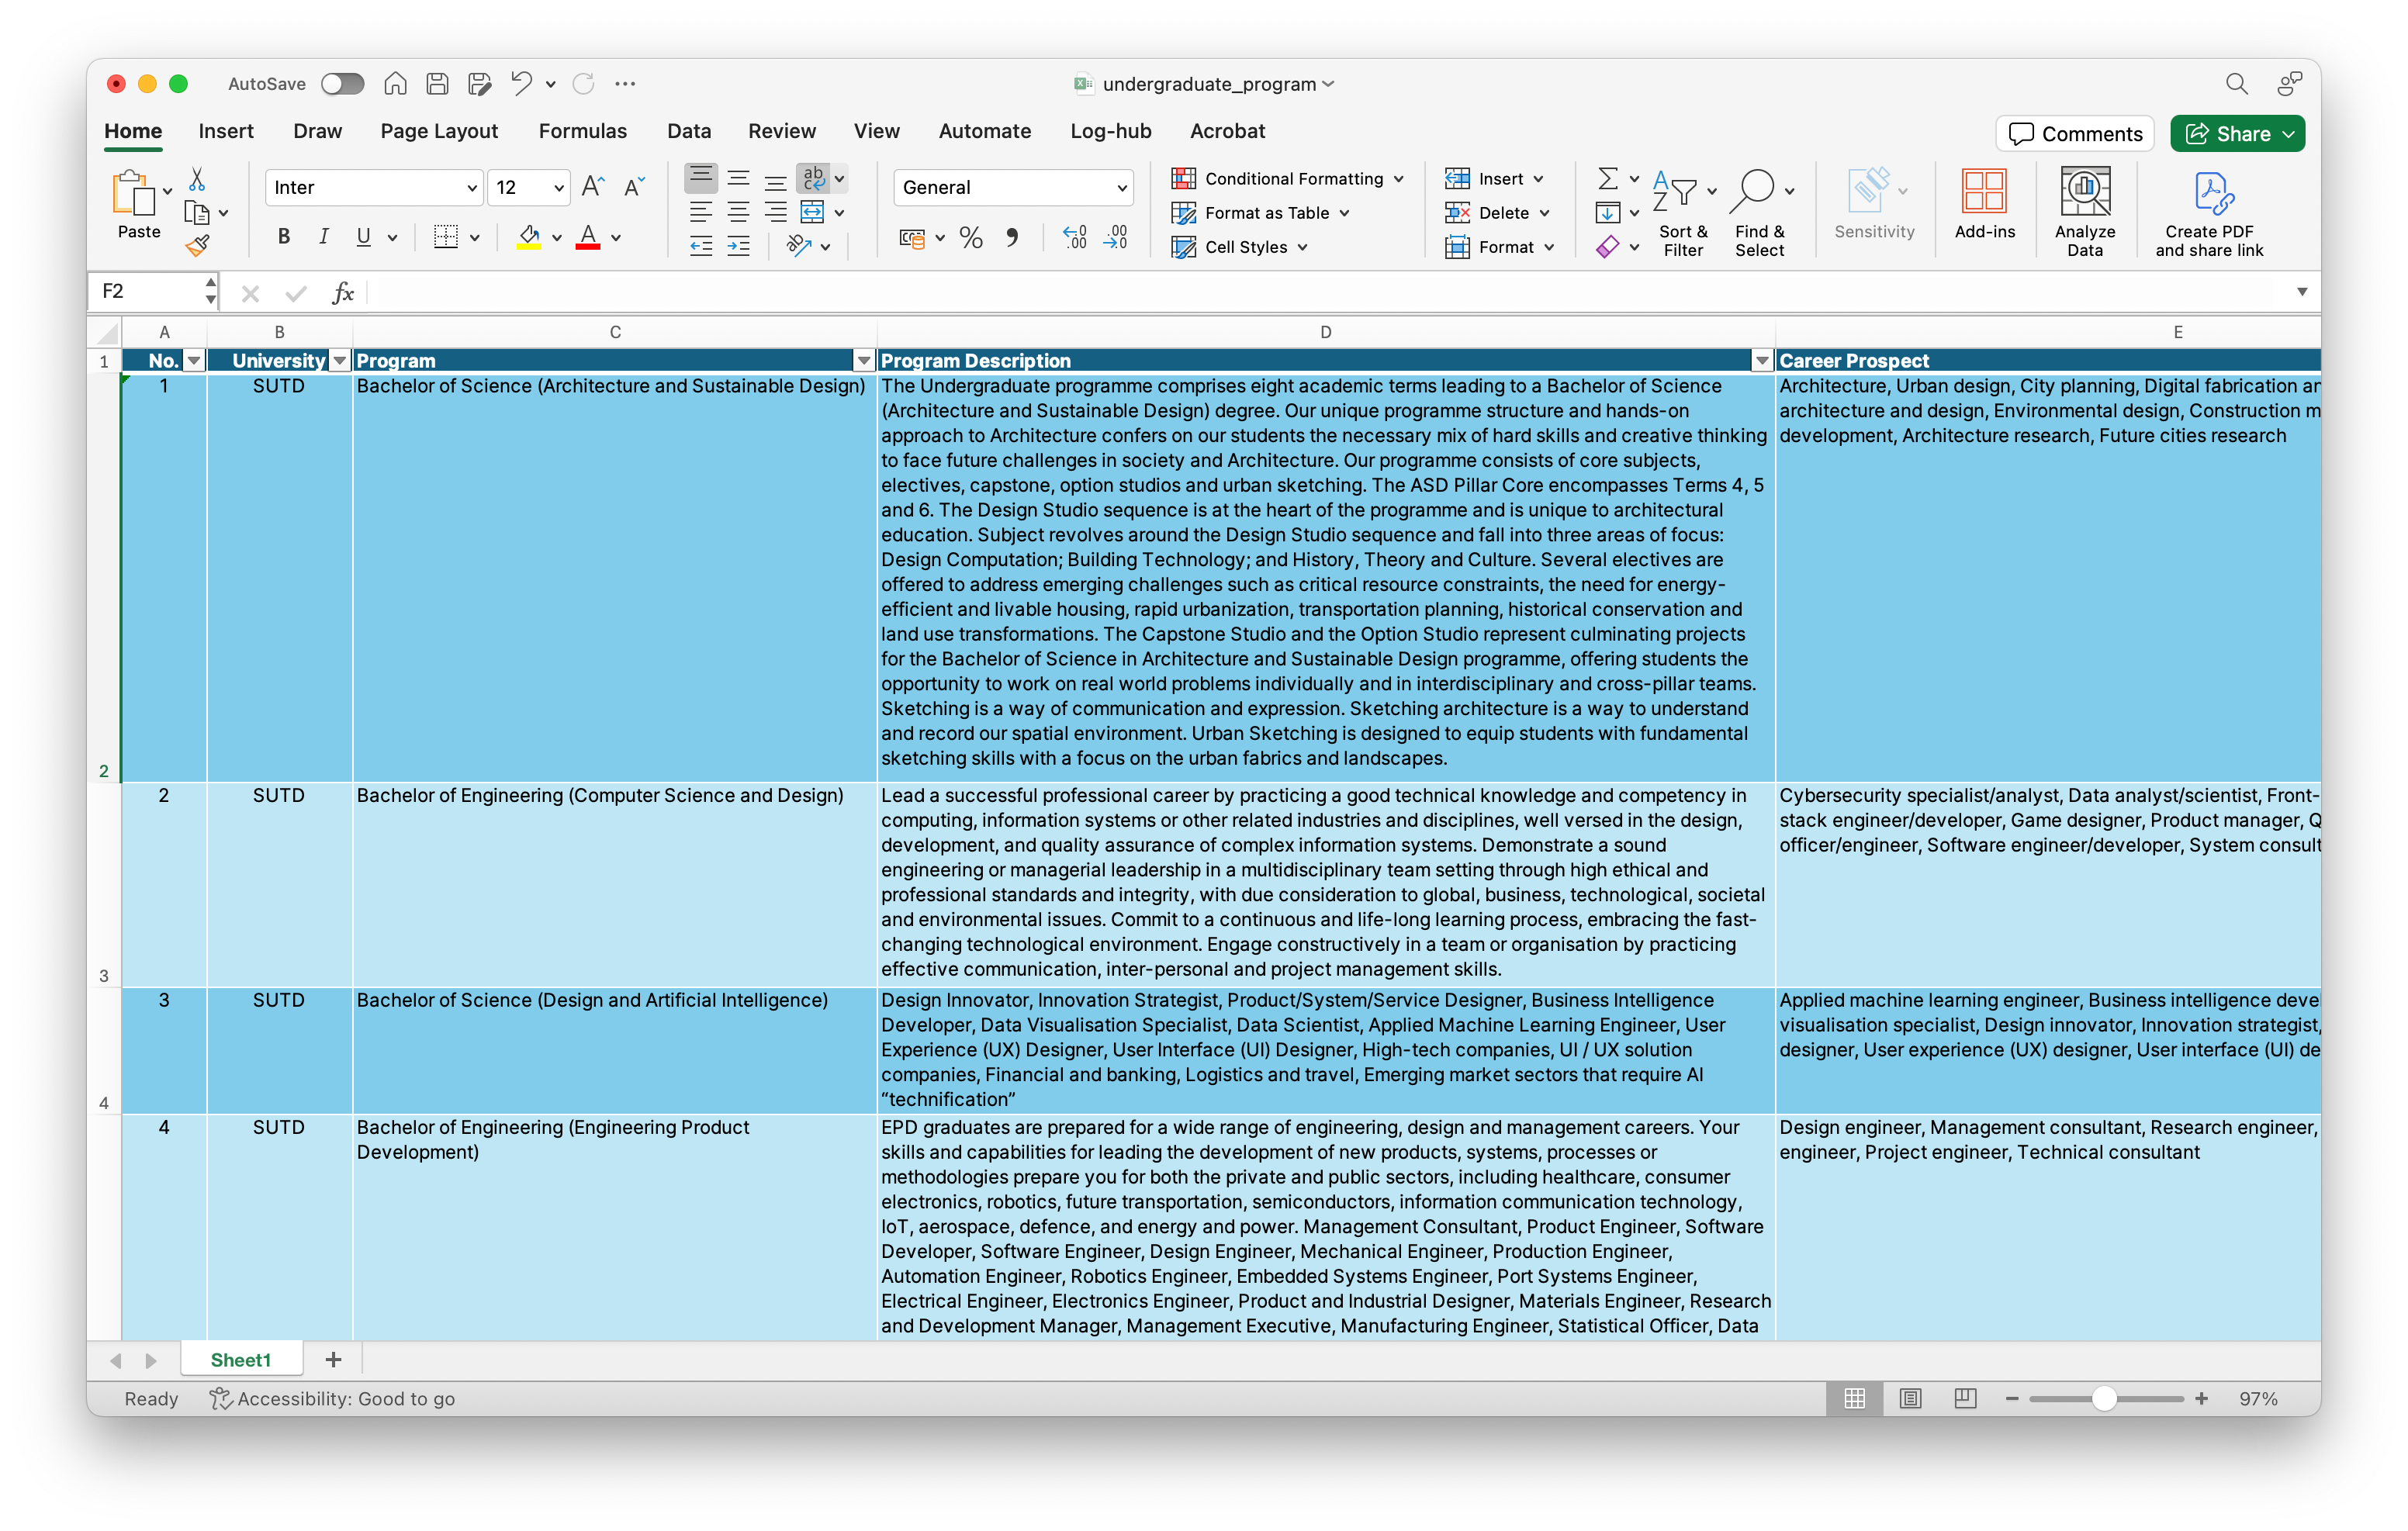
Task: Click the Center horizontal align icon
Action: (x=738, y=212)
